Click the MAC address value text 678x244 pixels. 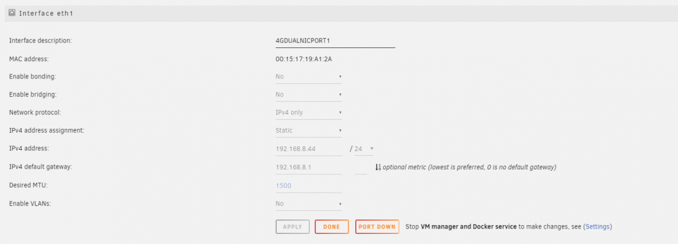304,59
